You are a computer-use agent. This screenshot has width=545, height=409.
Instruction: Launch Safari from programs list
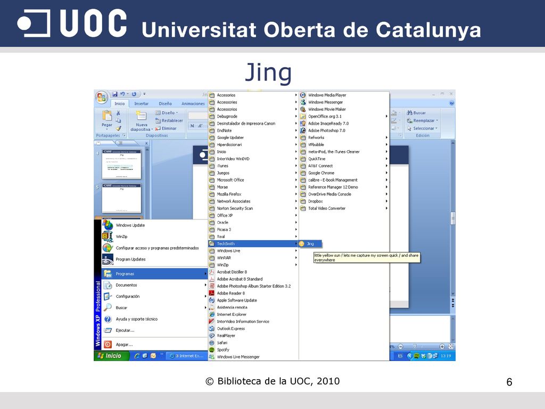(x=253, y=343)
